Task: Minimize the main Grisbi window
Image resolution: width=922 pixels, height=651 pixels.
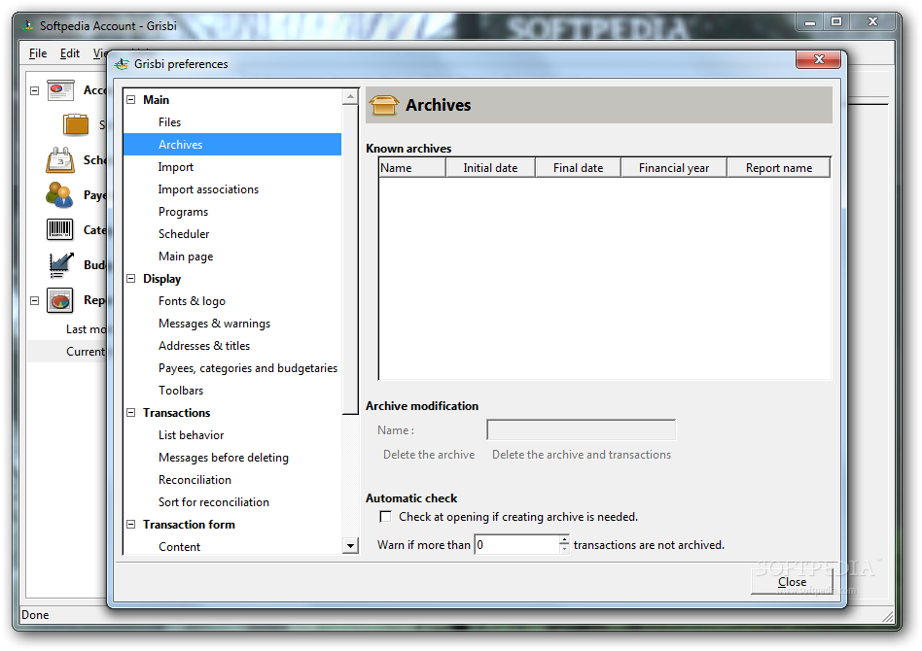Action: 810,22
